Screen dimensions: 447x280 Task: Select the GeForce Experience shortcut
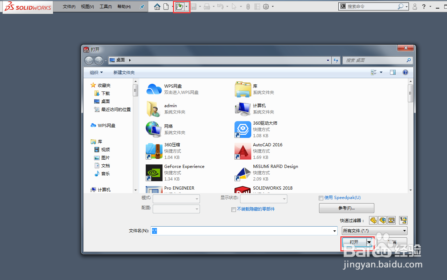pos(175,172)
